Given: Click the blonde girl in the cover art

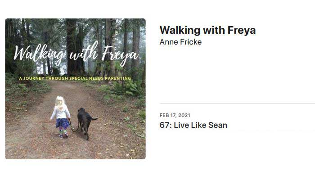Looking at the screenshot, I should pyautogui.click(x=60, y=117).
